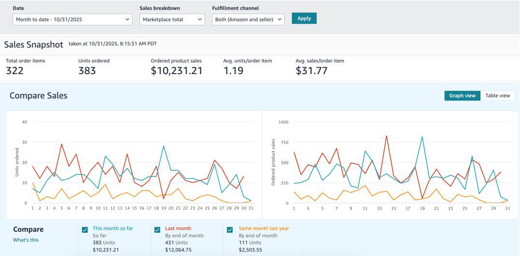Viewport: 520px width, 256px height.
Task: Expand the Sales breakdown dropdown
Action: 172,19
